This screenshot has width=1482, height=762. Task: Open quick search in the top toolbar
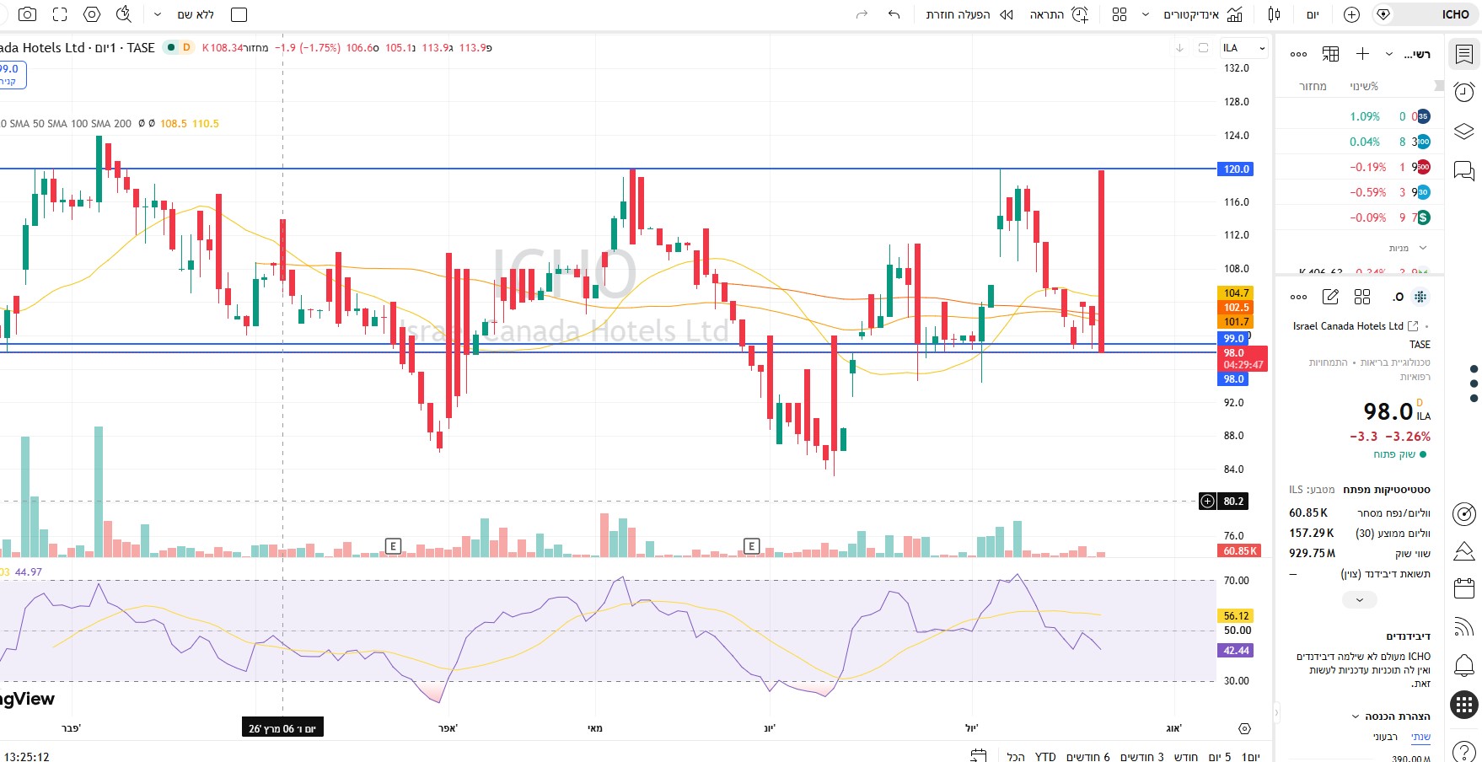(x=124, y=14)
